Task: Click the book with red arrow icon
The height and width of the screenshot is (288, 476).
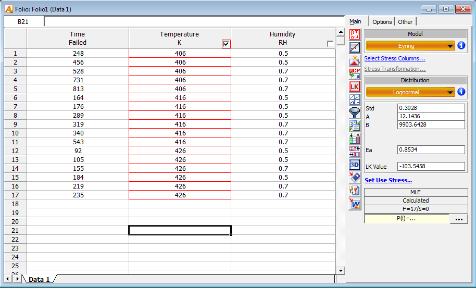Action: pos(355,178)
